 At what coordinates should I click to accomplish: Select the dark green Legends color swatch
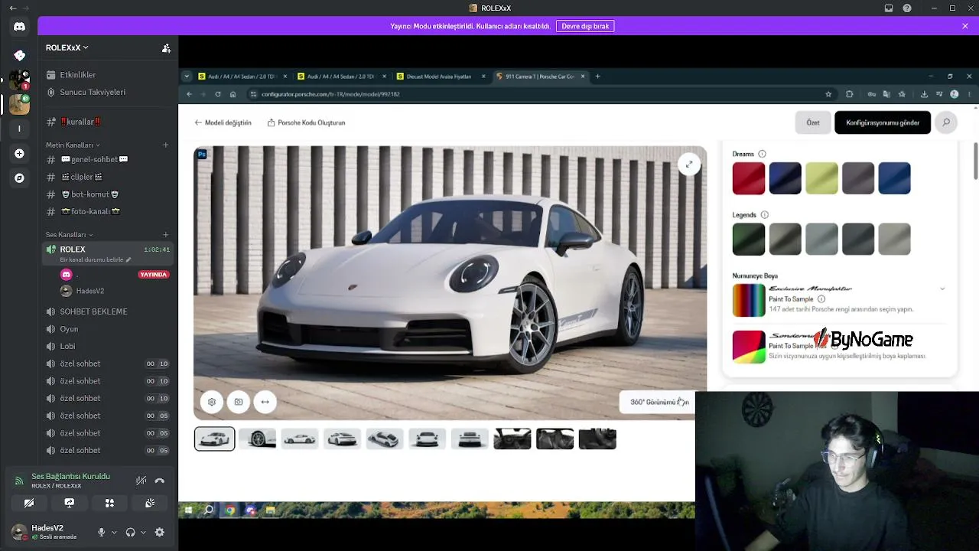[749, 240]
